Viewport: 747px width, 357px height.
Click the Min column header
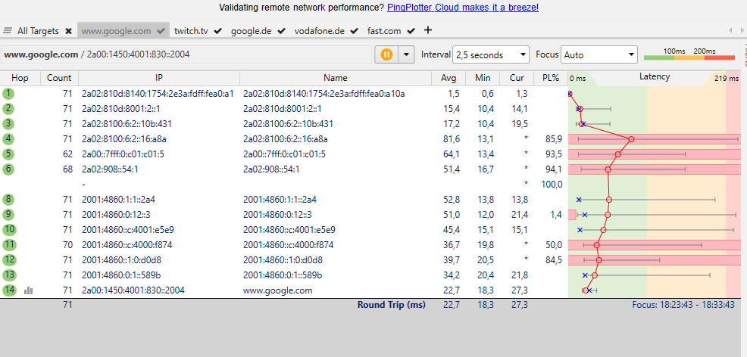pos(483,78)
